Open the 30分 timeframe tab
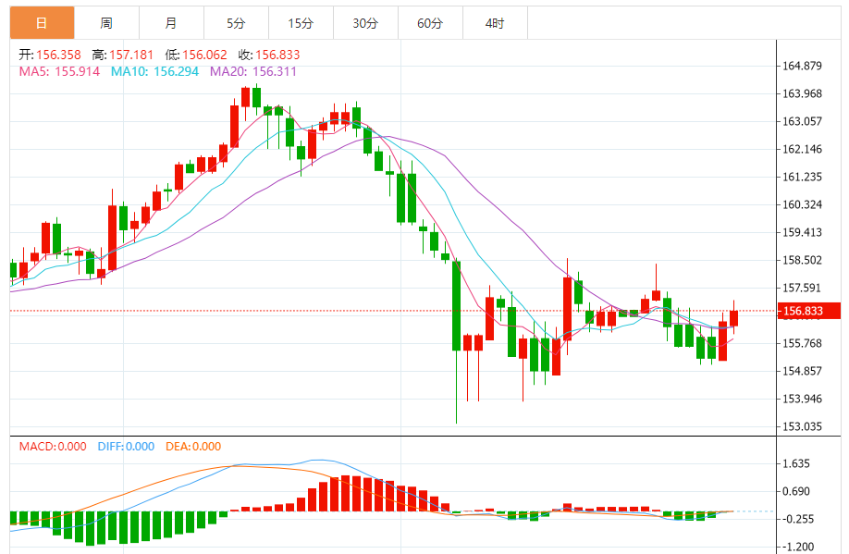This screenshot has height=554, width=849. [x=365, y=23]
